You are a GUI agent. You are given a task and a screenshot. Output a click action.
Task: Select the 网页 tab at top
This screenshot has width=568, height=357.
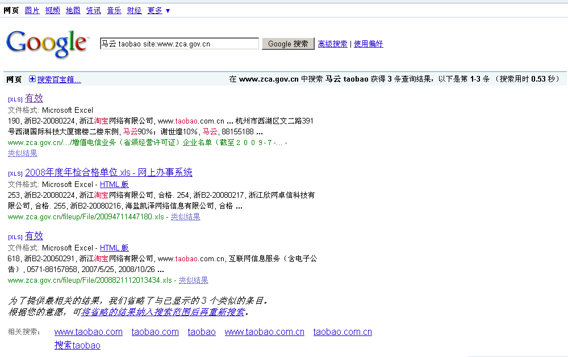[11, 10]
